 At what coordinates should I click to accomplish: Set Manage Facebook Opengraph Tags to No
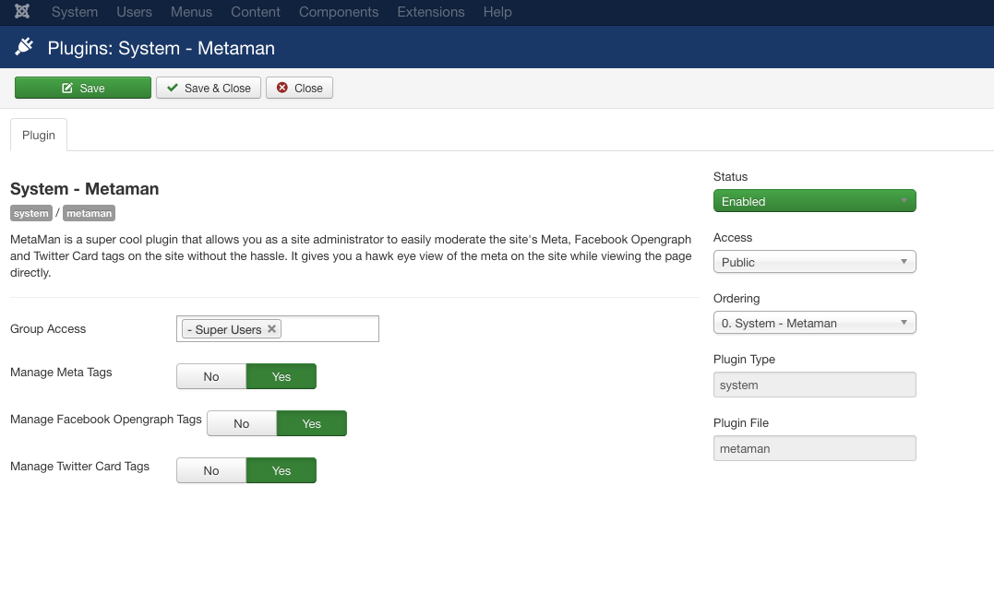pos(242,423)
